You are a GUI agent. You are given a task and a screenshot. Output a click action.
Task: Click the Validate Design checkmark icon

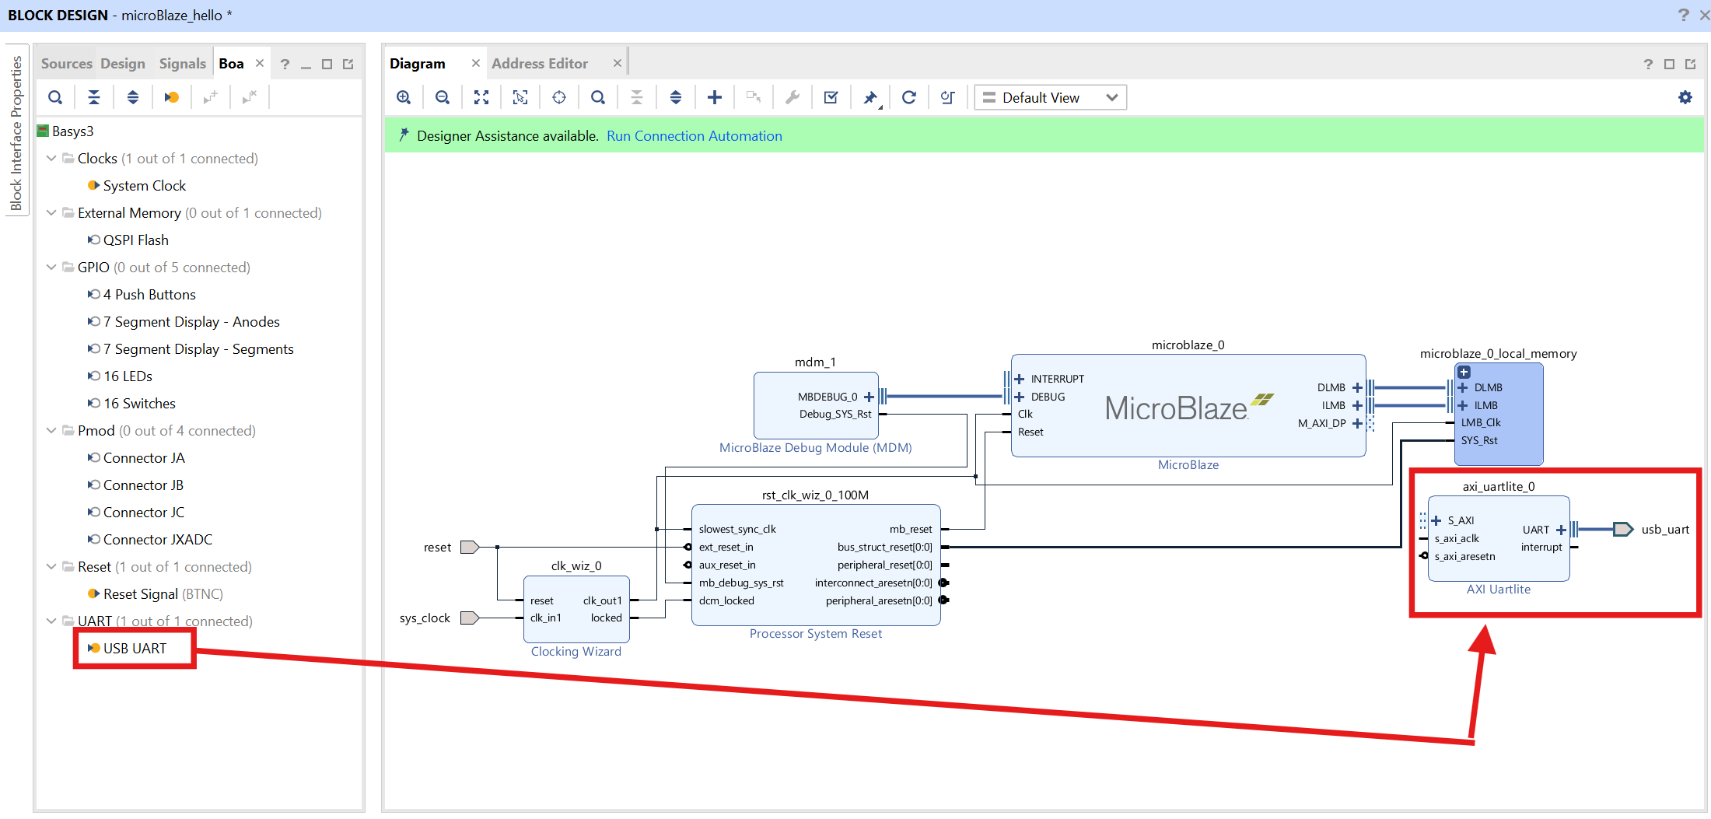coord(831,97)
